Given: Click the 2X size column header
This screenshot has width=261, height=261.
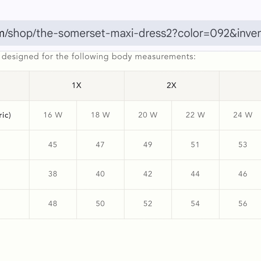Looking at the screenshot, I should coord(171,85).
